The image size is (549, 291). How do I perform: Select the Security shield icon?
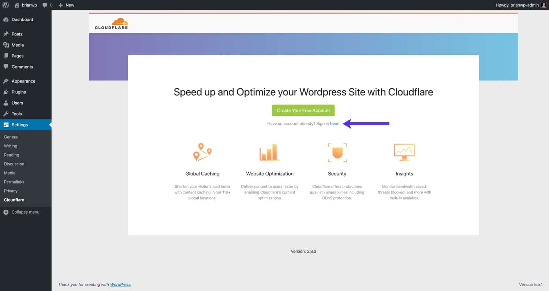pyautogui.click(x=337, y=152)
